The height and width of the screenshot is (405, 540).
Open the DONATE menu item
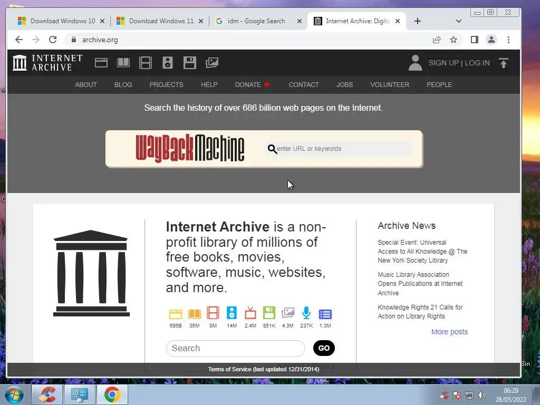pos(252,85)
